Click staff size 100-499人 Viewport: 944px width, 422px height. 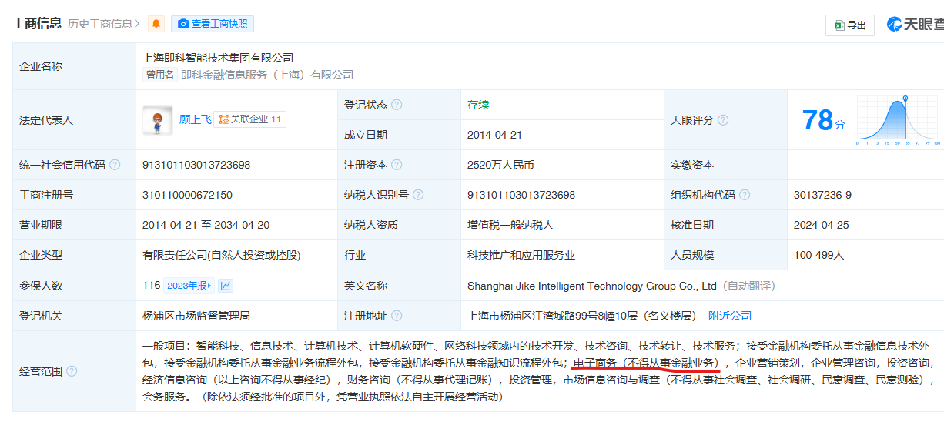point(818,255)
